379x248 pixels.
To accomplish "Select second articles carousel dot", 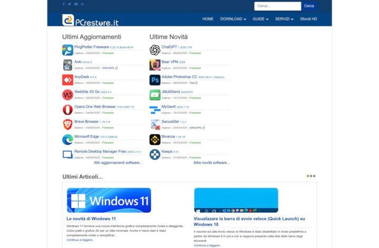I will (x=311, y=176).
